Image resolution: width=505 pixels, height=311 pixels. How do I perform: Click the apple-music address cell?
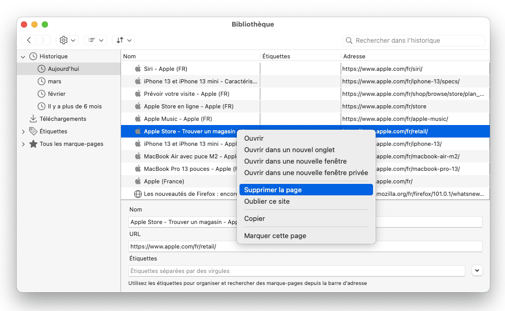pyautogui.click(x=415, y=119)
